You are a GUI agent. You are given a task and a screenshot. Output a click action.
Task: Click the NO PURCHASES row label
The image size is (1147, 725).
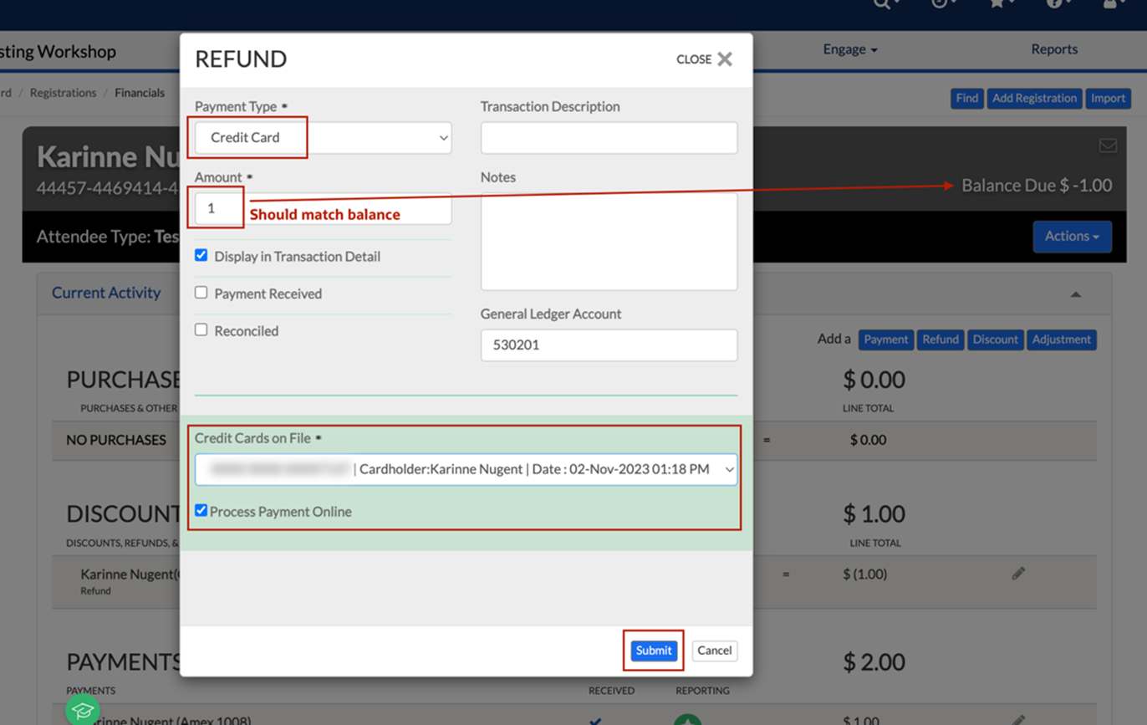pos(116,440)
